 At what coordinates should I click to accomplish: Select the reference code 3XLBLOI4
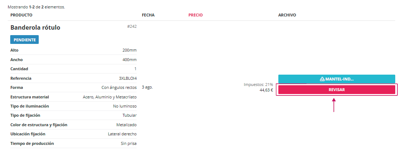(x=128, y=78)
